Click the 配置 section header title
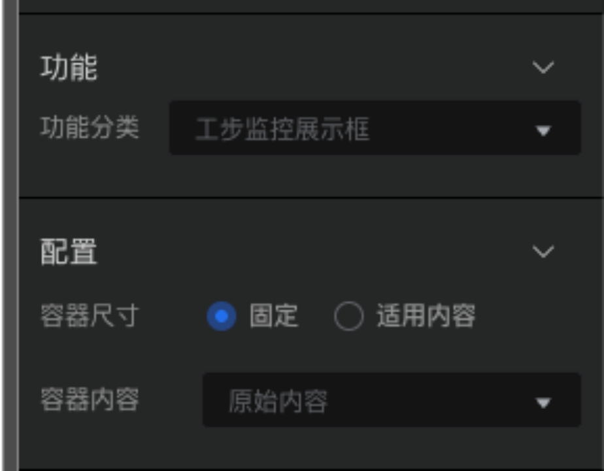This screenshot has width=604, height=471. pyautogui.click(x=69, y=252)
